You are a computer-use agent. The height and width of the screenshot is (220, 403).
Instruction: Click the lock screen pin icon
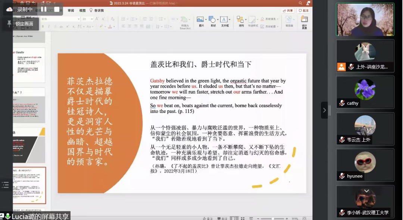click(9, 23)
